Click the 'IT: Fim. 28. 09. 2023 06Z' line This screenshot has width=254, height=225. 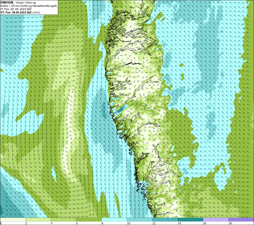[16, 9]
